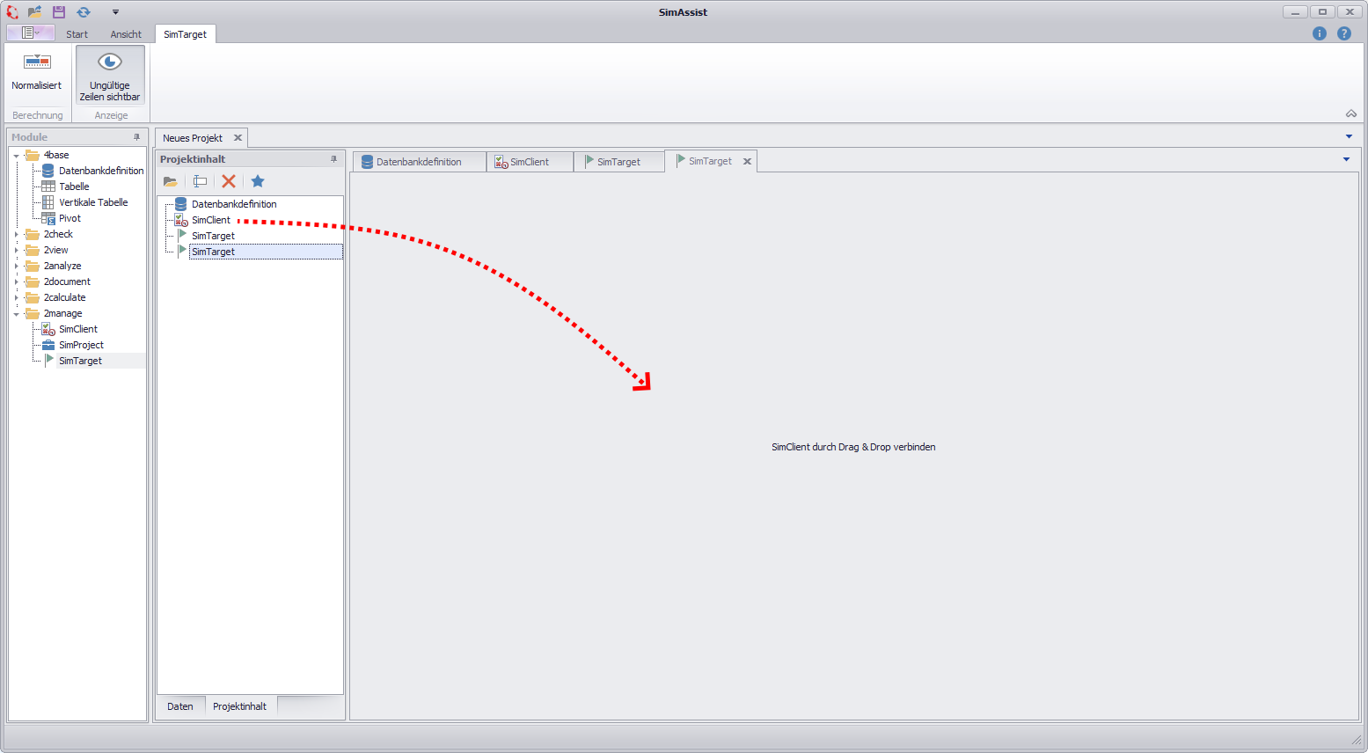Click the refresh icon in title bar

point(84,12)
